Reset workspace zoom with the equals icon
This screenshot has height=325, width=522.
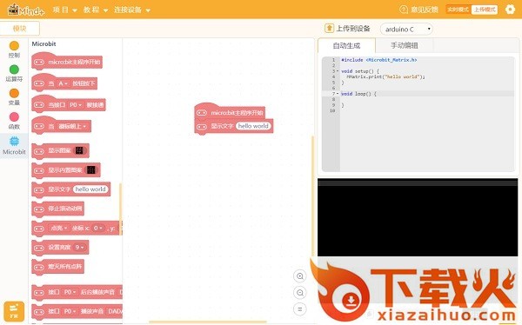[x=299, y=309]
